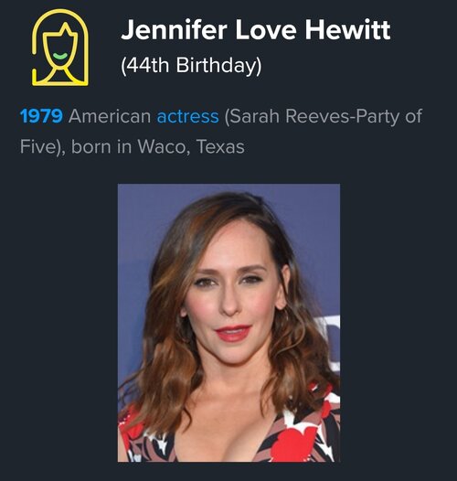The height and width of the screenshot is (481, 457).
Task: Open the 1979 year link
Action: coord(41,116)
